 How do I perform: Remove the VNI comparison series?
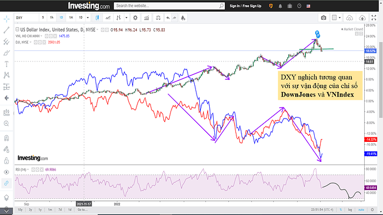[x=55, y=36]
